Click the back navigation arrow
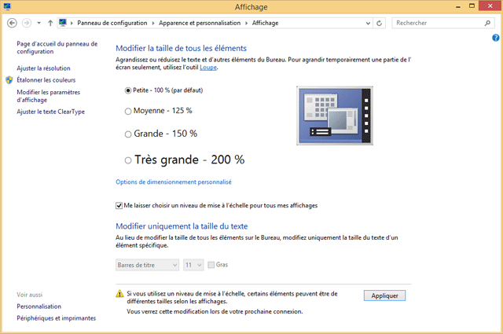 click(11, 24)
